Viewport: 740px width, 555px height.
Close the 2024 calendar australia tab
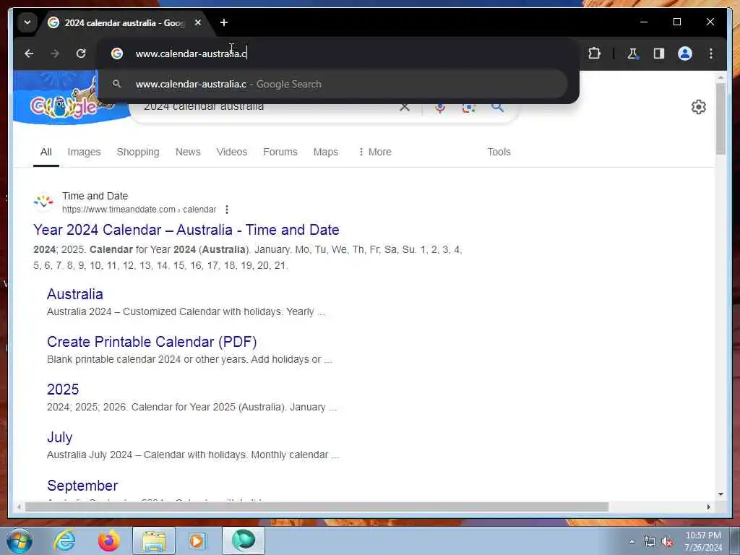click(x=198, y=22)
